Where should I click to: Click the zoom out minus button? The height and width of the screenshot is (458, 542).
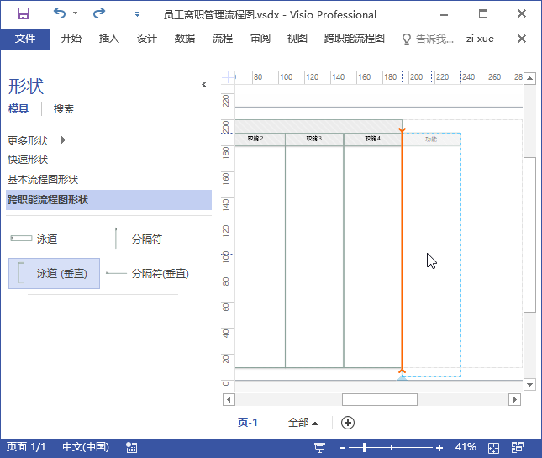pos(343,448)
